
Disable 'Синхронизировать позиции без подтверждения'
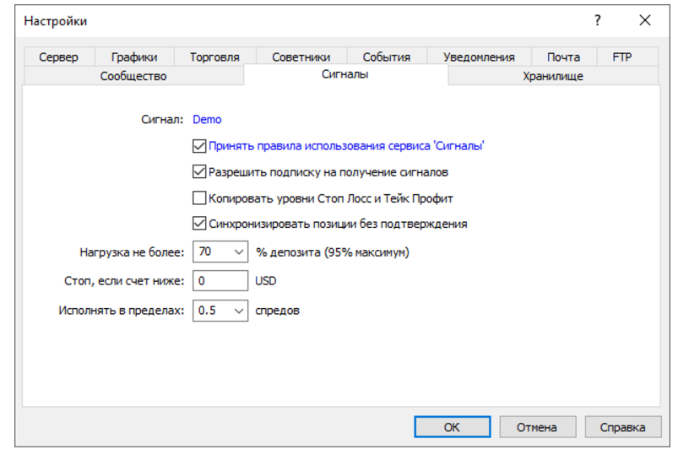coord(199,225)
